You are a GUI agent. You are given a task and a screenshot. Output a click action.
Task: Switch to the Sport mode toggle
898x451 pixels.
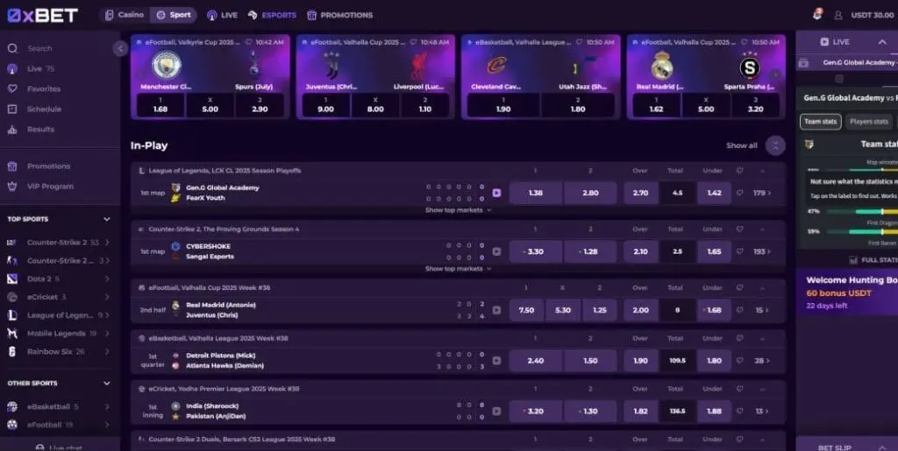pos(174,15)
